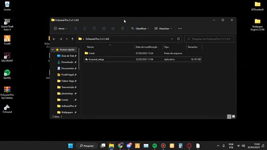267x150 pixels.
Task: Refresh the folder view
Action: [178, 39]
